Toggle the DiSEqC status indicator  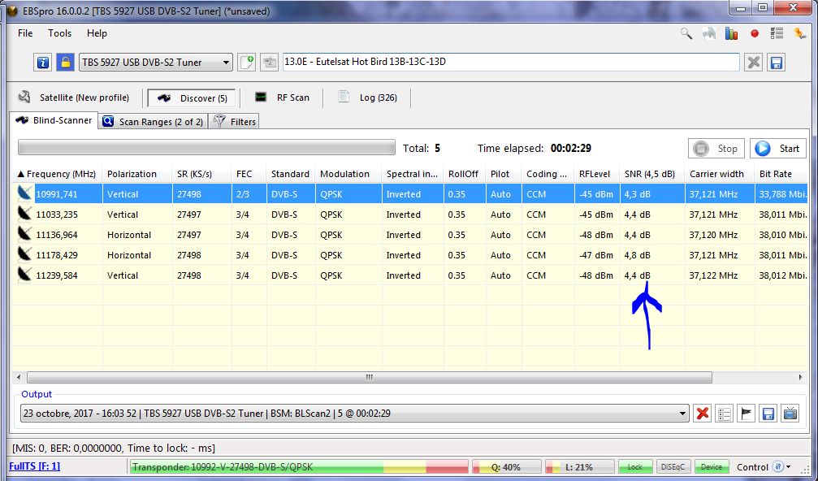tap(673, 467)
